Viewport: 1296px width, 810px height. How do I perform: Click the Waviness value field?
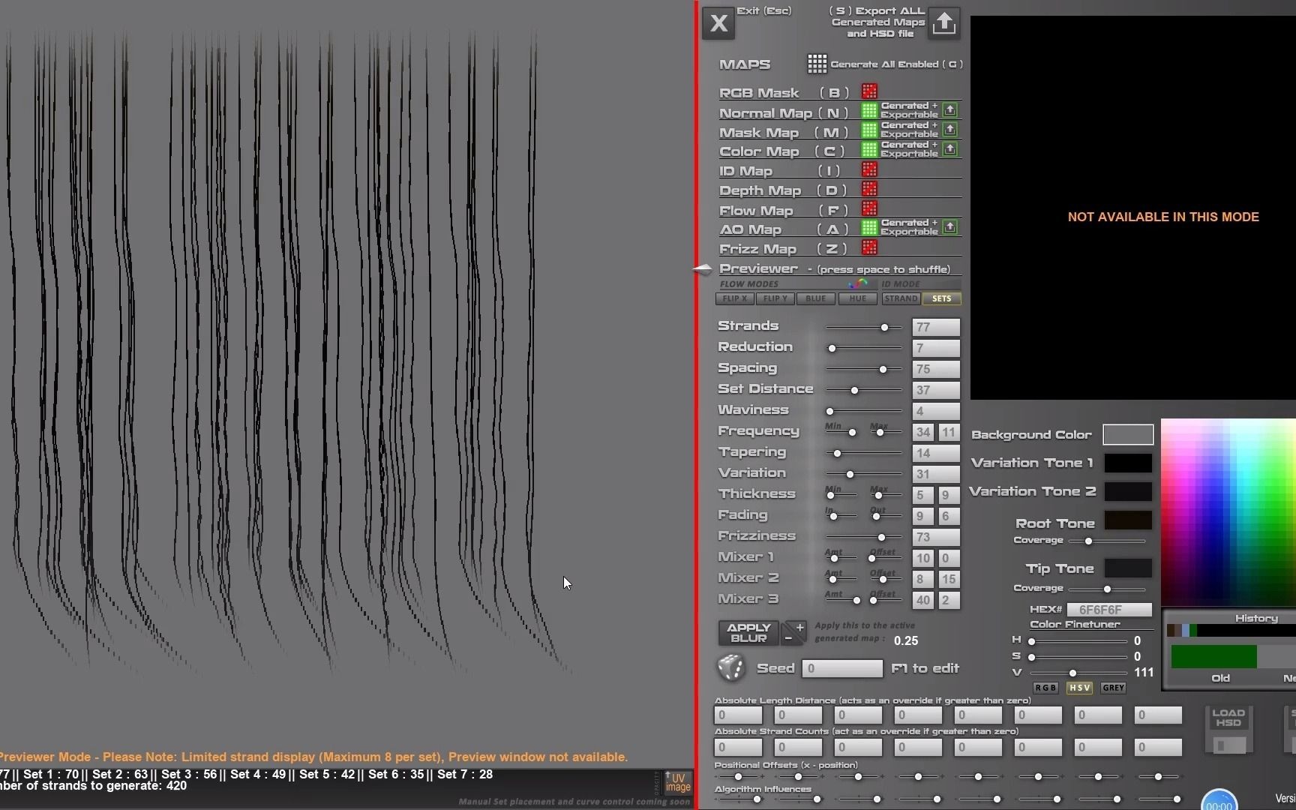pyautogui.click(x=936, y=412)
